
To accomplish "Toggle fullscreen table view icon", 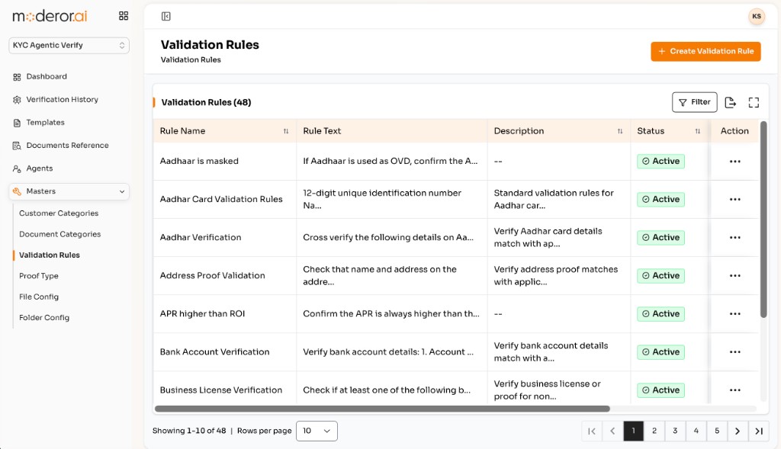I will click(754, 103).
